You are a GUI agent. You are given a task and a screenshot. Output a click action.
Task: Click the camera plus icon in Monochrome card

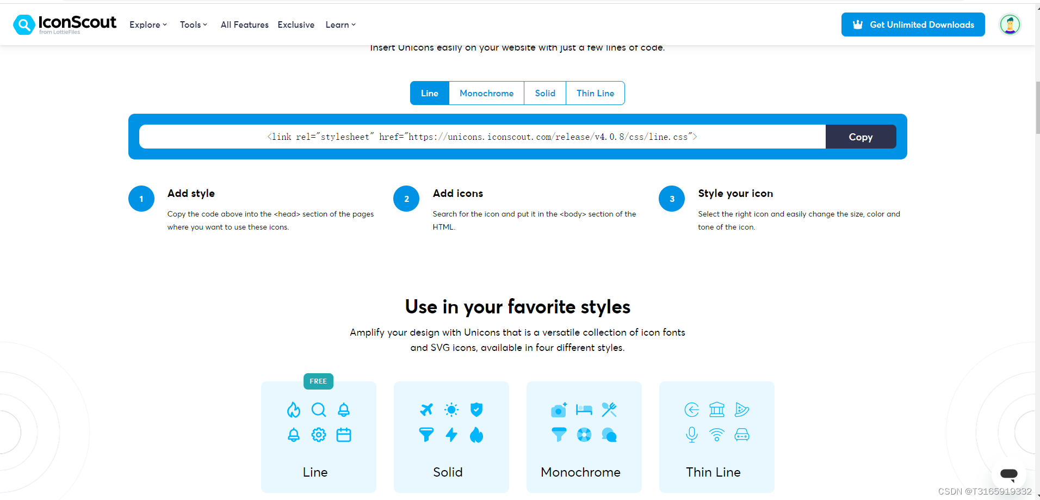(x=559, y=410)
